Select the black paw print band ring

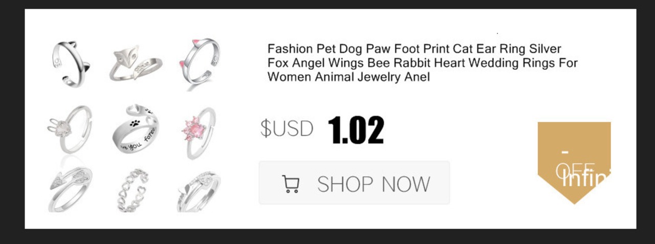[136, 129]
